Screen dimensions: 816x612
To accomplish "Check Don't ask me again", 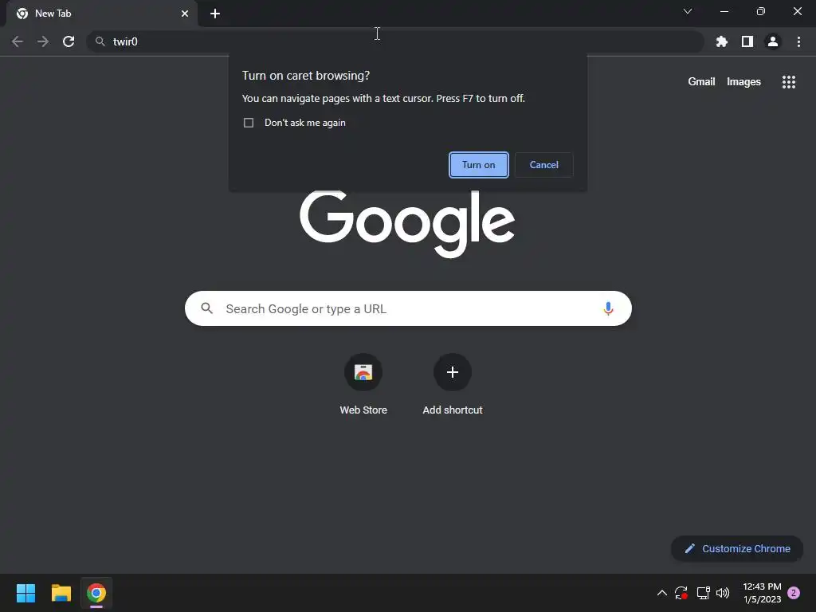I will coord(249,123).
